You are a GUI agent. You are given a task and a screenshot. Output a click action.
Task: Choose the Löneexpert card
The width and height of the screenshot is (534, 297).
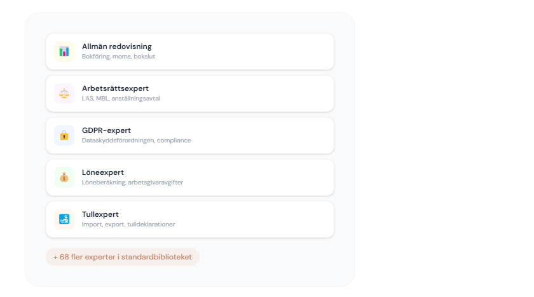click(254, 177)
